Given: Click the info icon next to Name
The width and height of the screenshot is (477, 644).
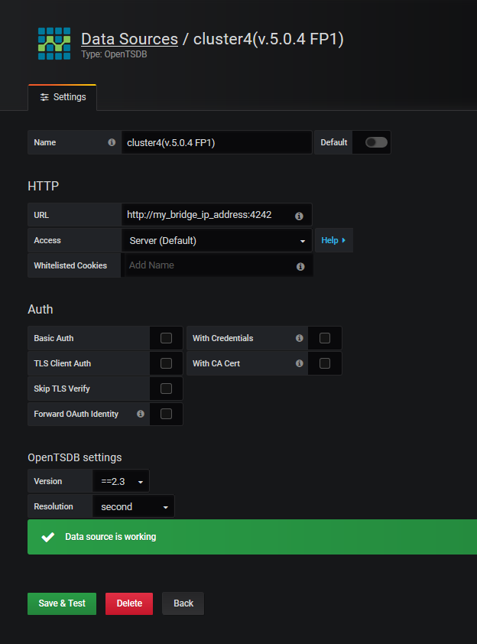Looking at the screenshot, I should coord(112,142).
